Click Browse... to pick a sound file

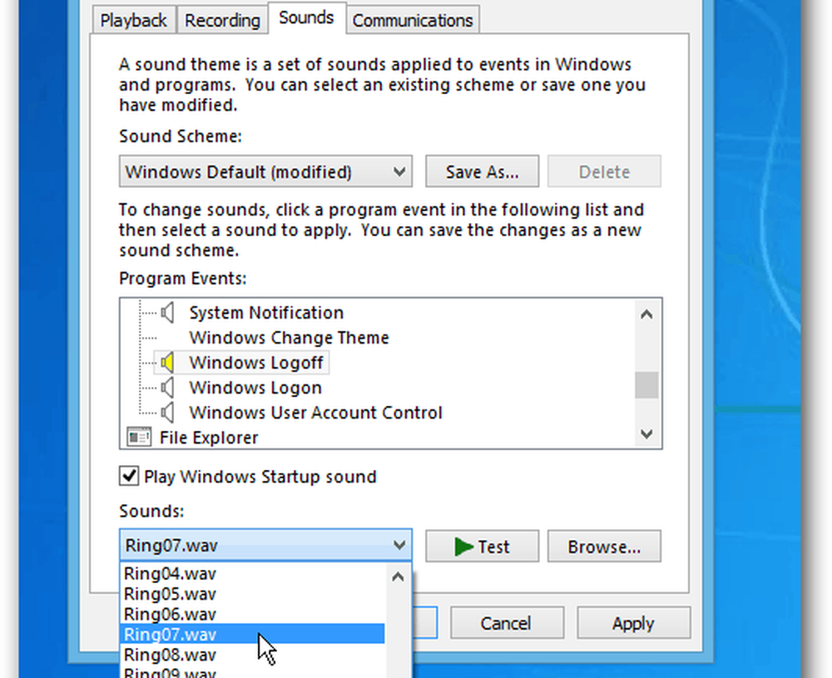[x=604, y=547]
